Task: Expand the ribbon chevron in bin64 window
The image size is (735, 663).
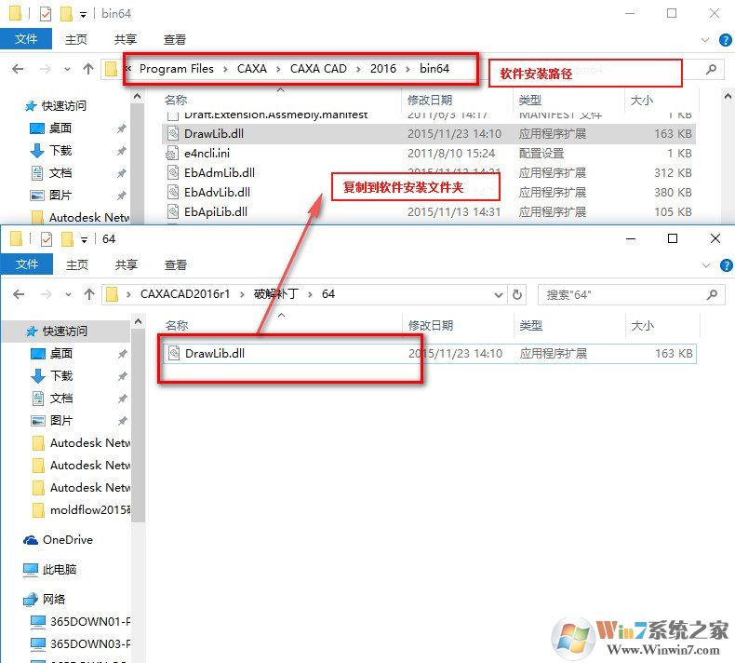Action: point(705,40)
